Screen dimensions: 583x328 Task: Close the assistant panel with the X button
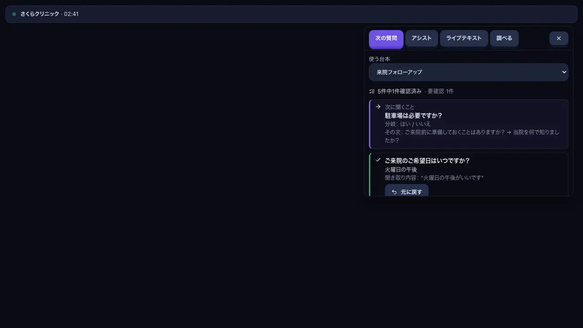click(x=559, y=39)
